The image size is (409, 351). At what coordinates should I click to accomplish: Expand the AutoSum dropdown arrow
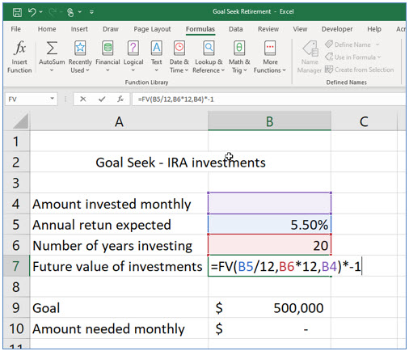(52, 70)
